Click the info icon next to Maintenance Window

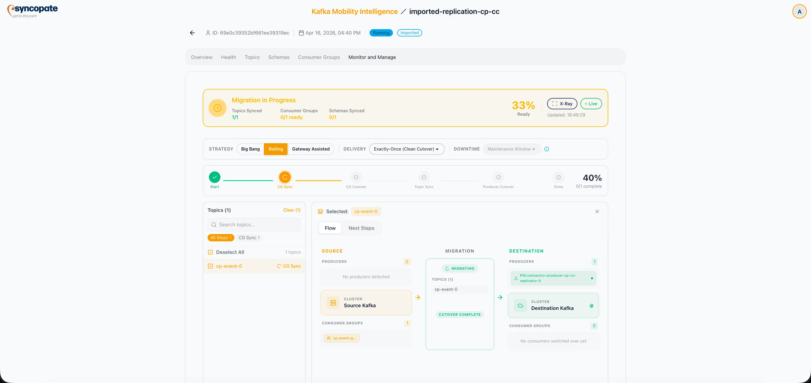pos(547,149)
